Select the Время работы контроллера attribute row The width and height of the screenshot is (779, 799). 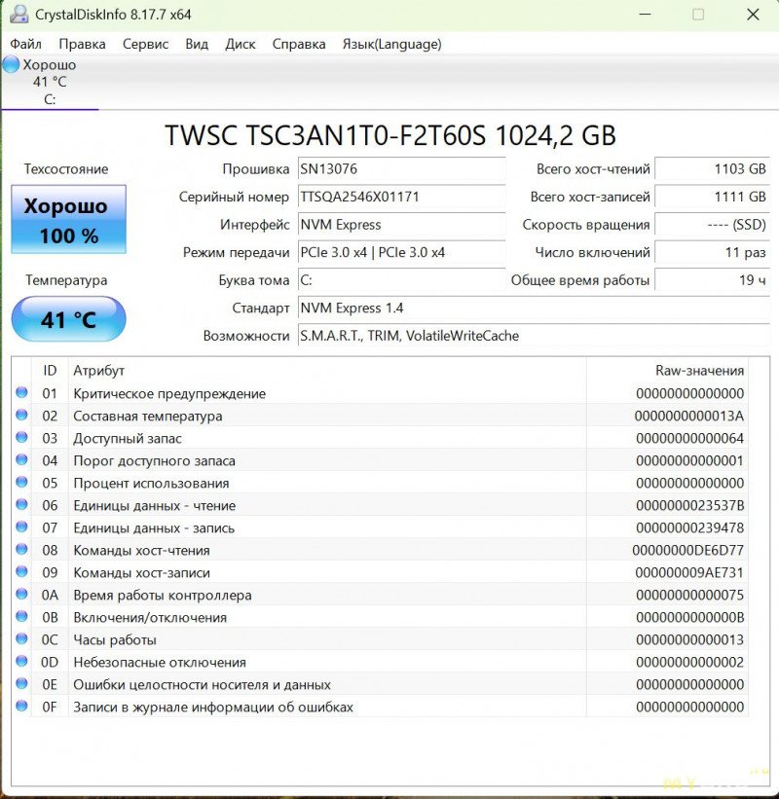click(380, 595)
